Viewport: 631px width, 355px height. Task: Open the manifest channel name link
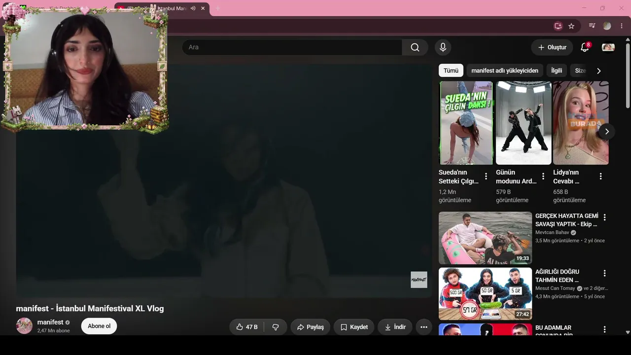50,322
